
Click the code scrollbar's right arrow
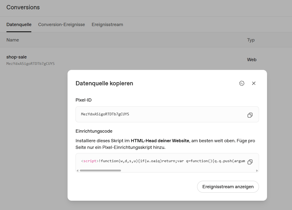pos(257,171)
